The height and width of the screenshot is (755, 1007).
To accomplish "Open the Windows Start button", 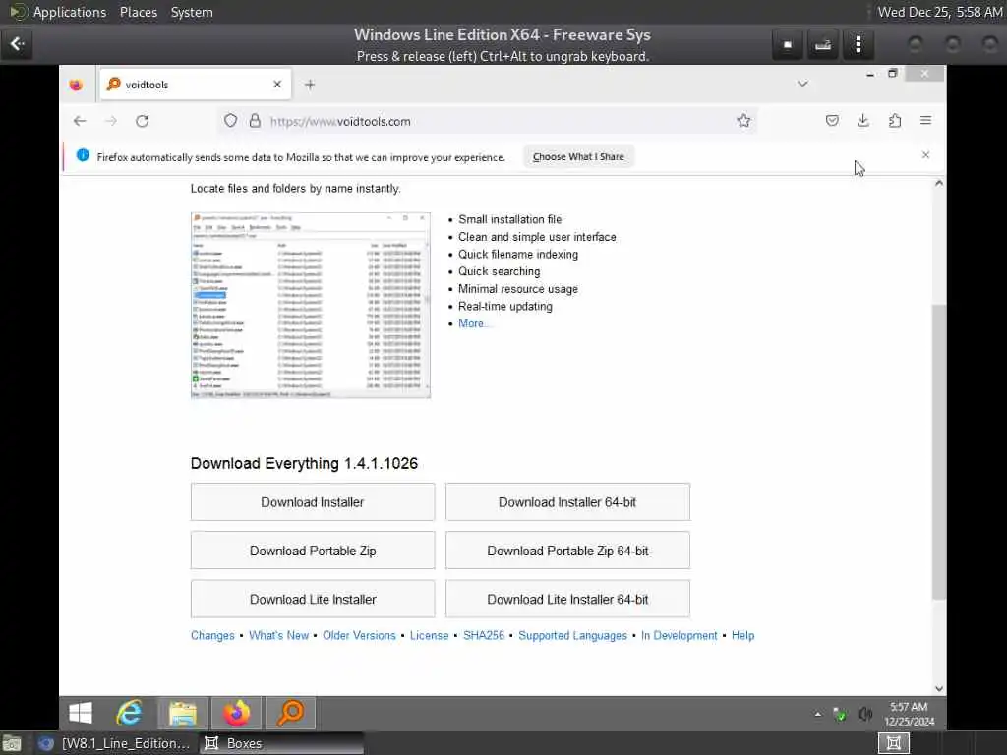I will (81, 713).
